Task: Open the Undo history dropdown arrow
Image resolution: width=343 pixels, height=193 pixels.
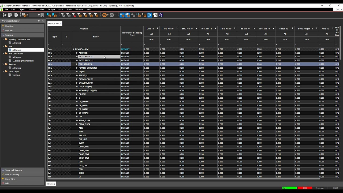Action: 108,15
